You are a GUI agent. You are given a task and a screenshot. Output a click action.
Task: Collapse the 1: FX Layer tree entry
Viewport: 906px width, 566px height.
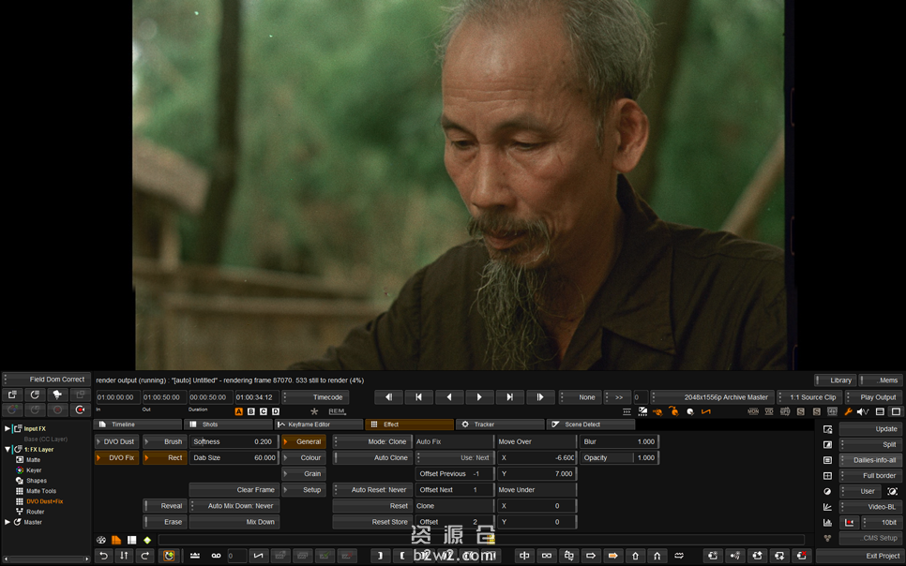(8, 449)
